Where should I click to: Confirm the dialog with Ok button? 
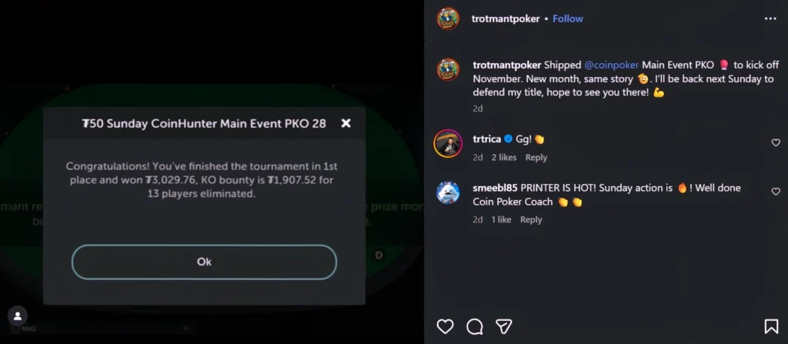click(204, 262)
